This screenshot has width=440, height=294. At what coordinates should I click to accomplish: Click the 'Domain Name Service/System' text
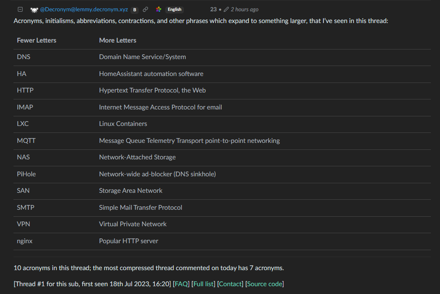[x=142, y=57]
